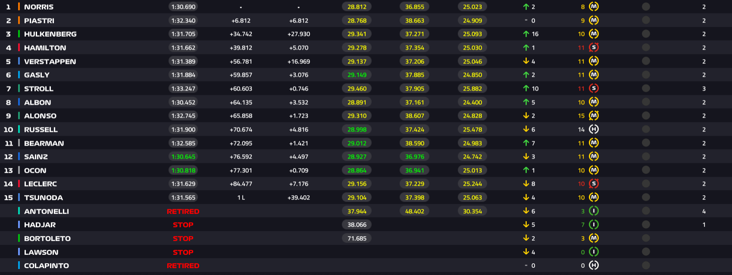Click Leclerc's yellow down-arrow positions lost
Image resolution: width=732 pixels, height=275 pixels.
click(526, 184)
